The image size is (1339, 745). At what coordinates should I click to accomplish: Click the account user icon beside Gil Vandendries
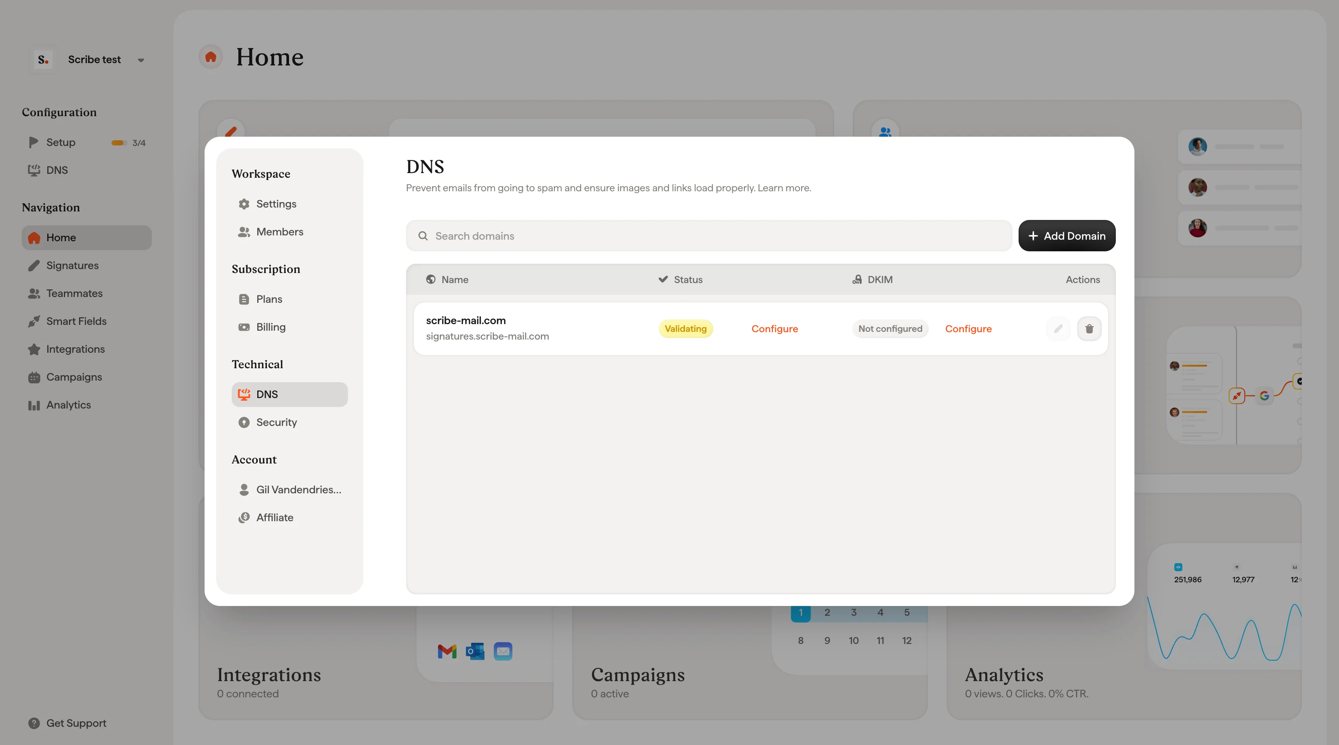coord(244,489)
